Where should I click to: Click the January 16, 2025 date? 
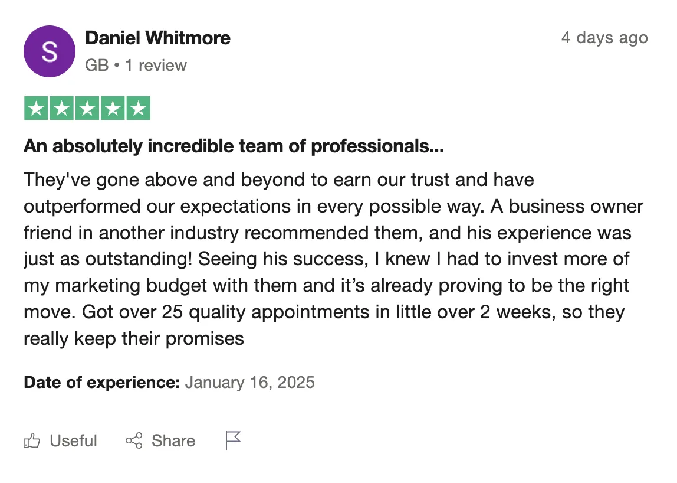(249, 383)
